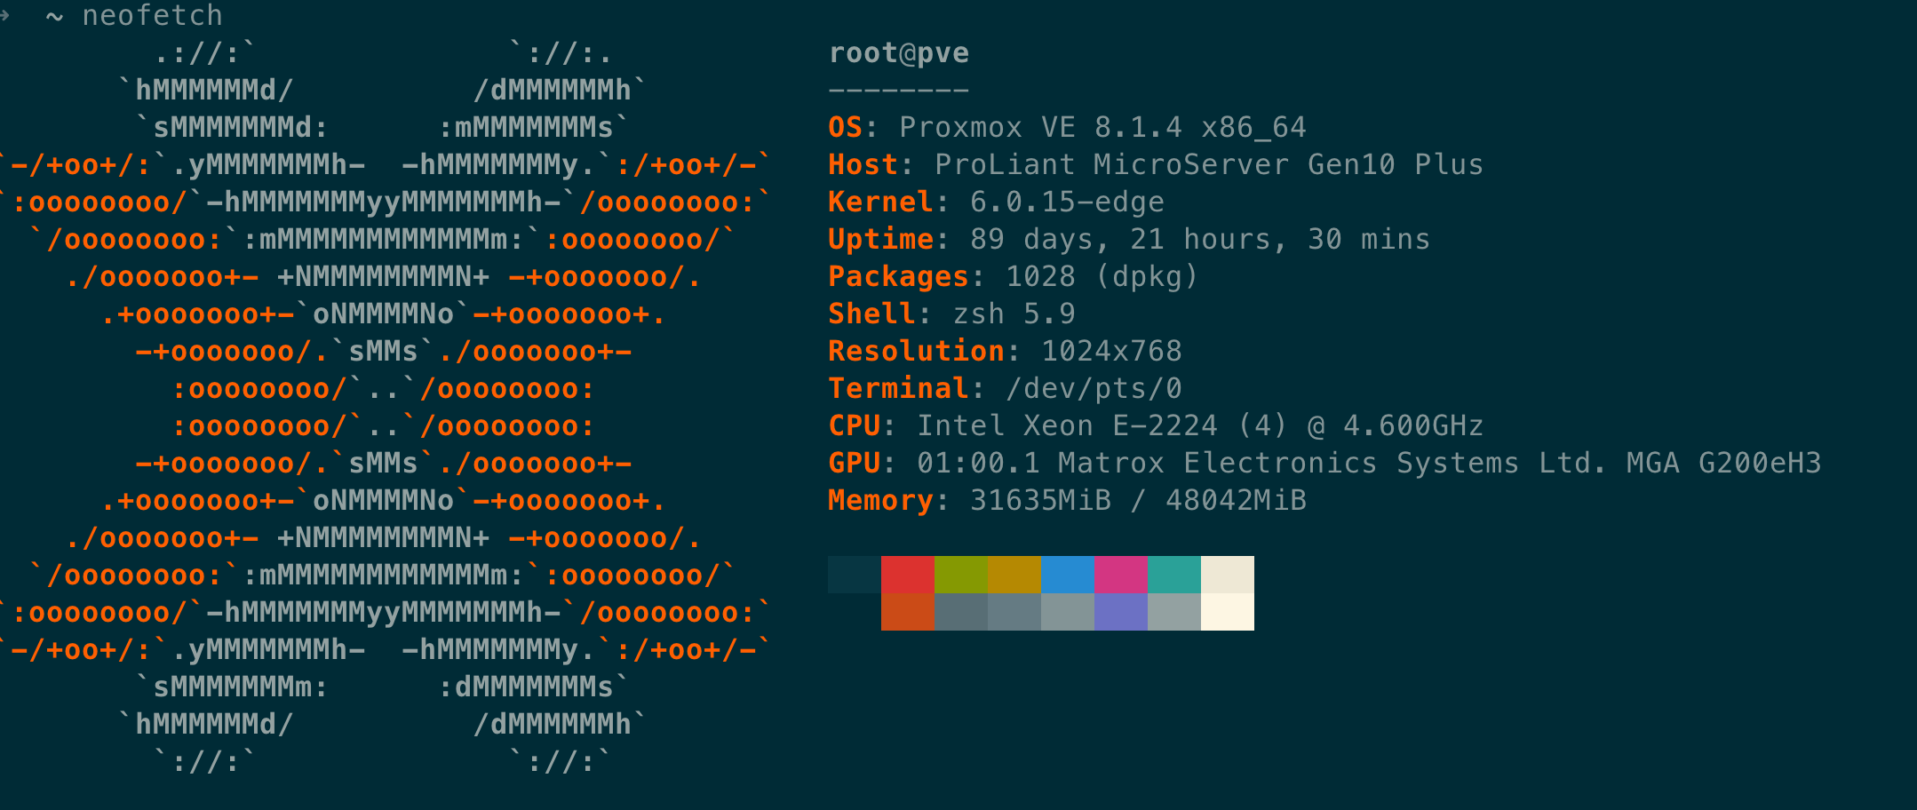Click the Kernel label
Screen dimensions: 1917x810
[x=880, y=202]
